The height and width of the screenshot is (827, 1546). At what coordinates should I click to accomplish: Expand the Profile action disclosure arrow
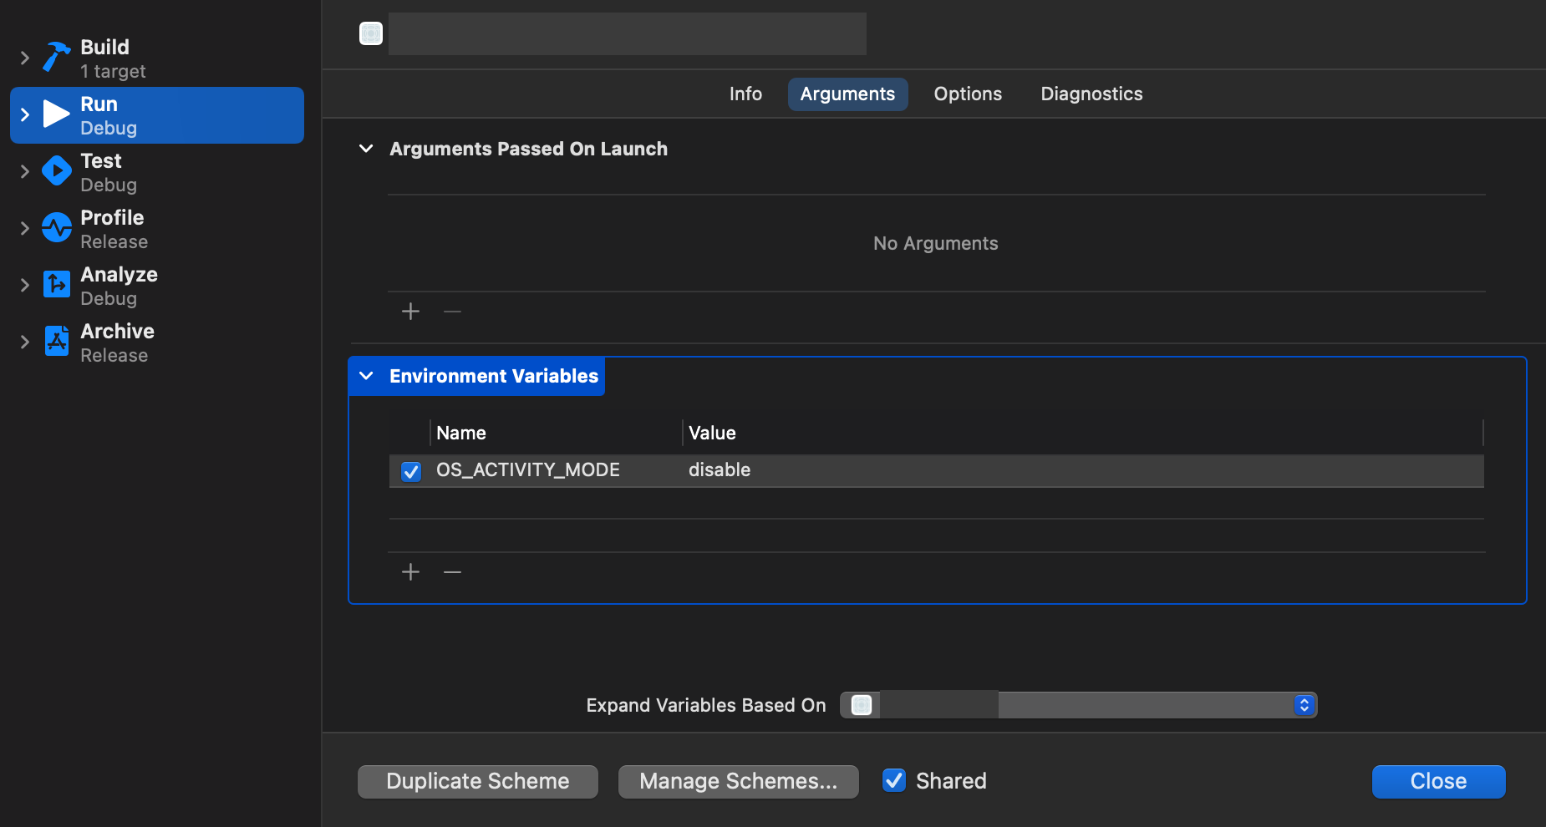[25, 228]
